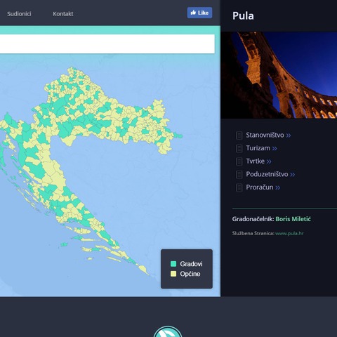Click the thumbs-up icon on Like button
Screen dimensions: 337x337
coord(193,13)
